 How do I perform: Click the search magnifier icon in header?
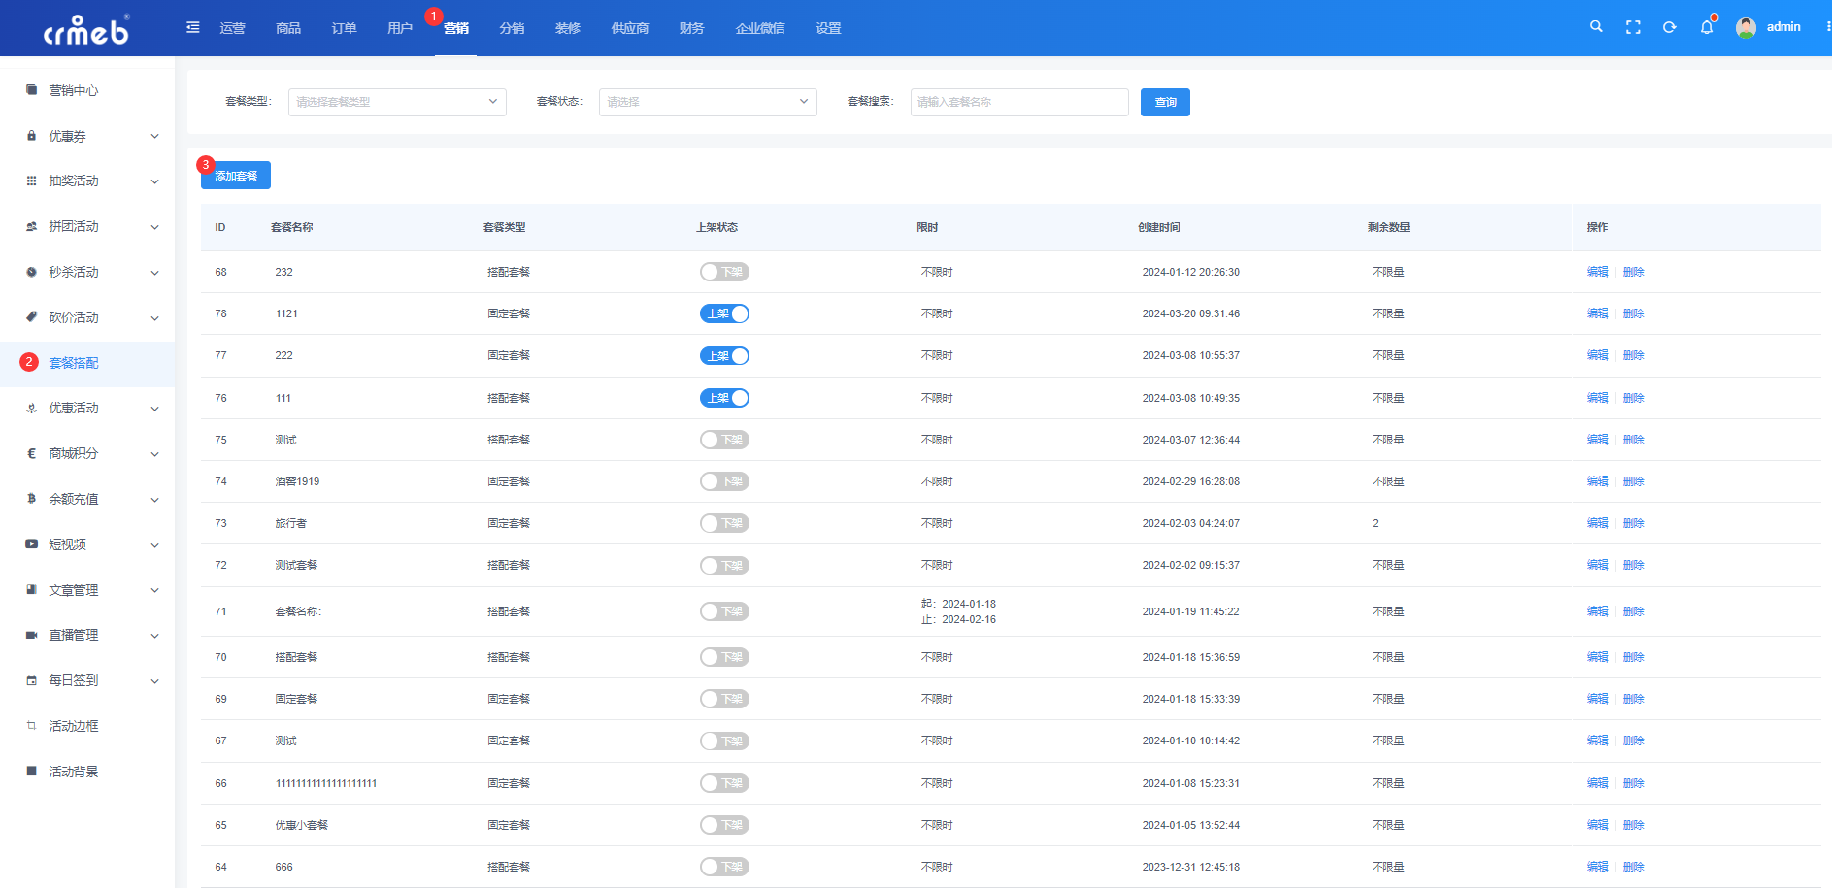[x=1596, y=27]
